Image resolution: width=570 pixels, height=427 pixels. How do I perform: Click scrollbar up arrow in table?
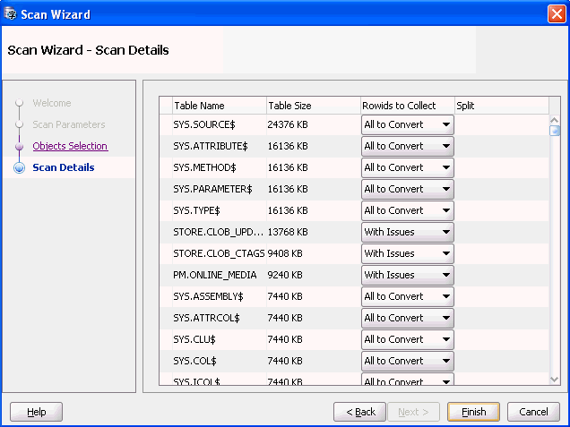pos(555,118)
